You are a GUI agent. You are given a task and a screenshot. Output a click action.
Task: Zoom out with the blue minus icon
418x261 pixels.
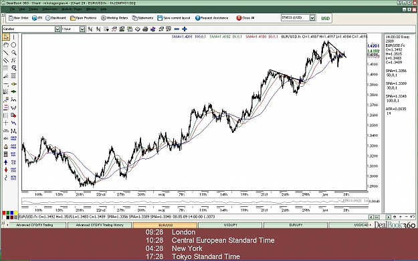click(x=177, y=29)
